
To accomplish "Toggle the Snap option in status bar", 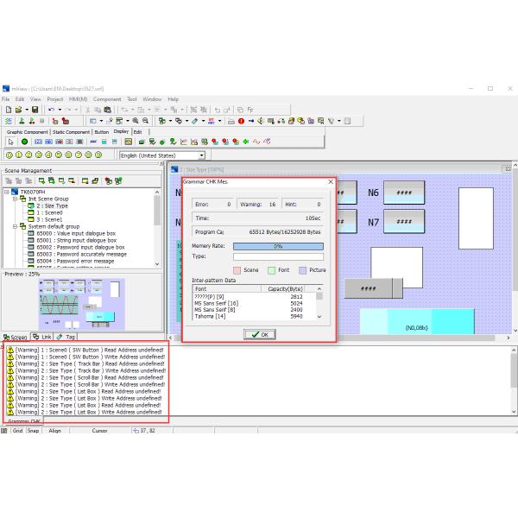I will (33, 429).
